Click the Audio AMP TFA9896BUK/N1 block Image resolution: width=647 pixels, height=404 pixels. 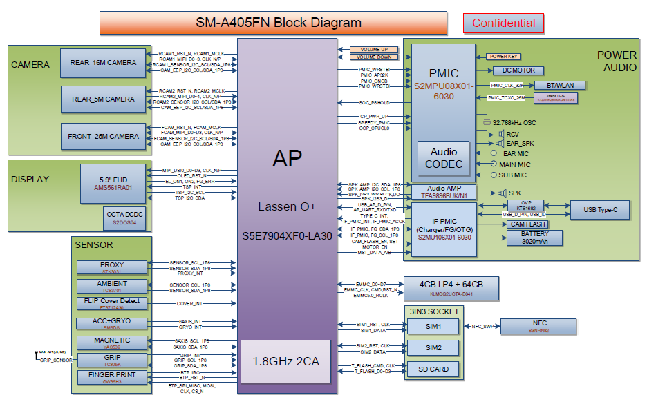(x=444, y=192)
